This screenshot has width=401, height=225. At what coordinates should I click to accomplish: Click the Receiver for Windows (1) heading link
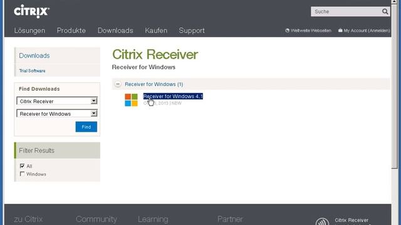click(x=154, y=84)
